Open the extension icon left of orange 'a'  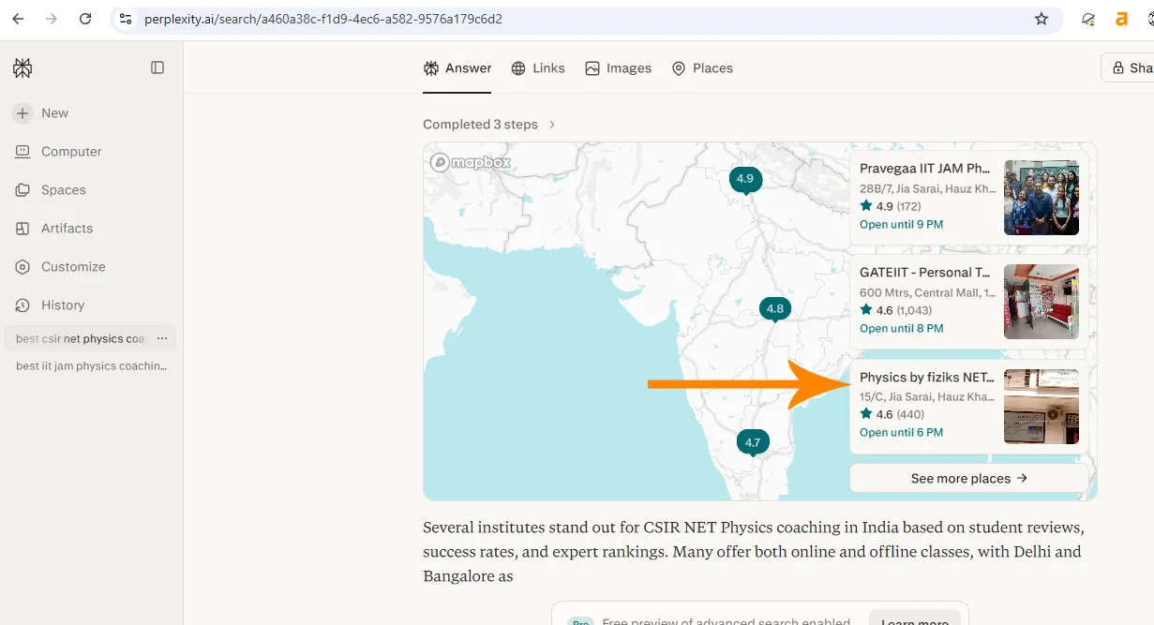(x=1088, y=19)
